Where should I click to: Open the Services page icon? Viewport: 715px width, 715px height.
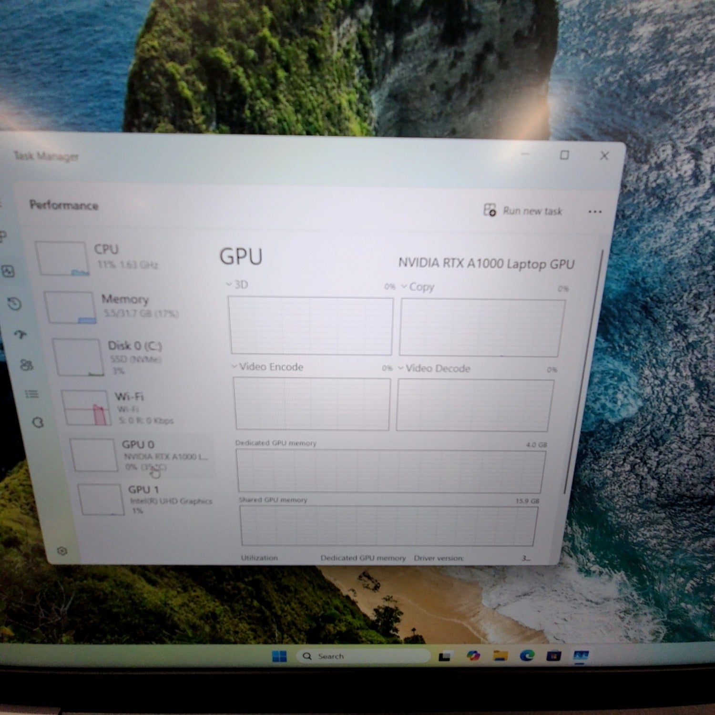click(38, 422)
